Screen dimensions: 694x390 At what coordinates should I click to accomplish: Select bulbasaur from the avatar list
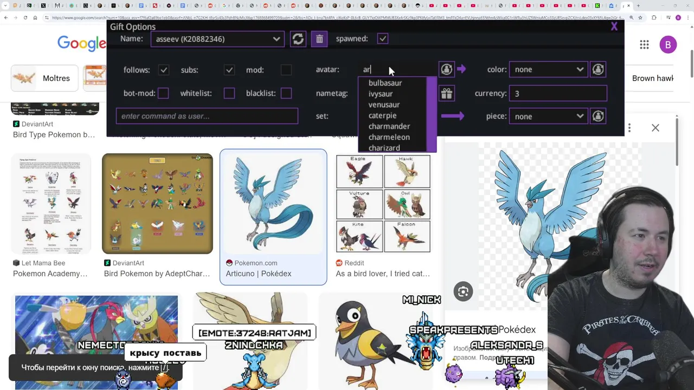[385, 83]
